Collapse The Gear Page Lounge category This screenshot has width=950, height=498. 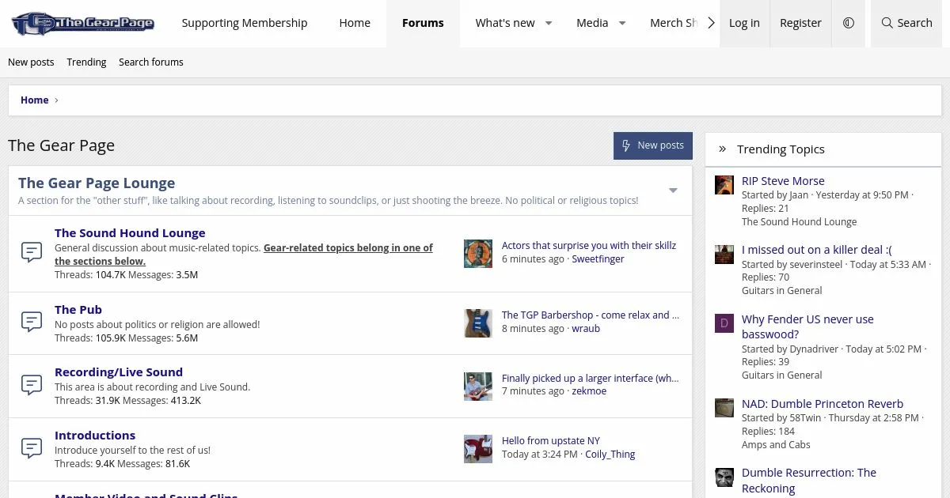(673, 191)
